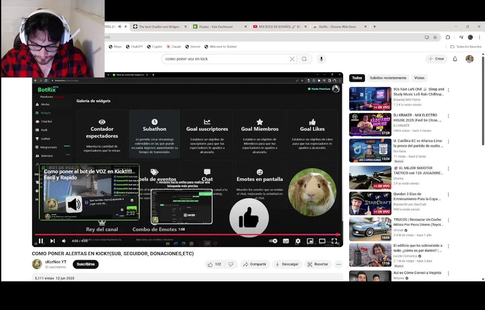Image resolution: width=485 pixels, height=310 pixels.
Task: Click the guinea pig channel end-screen avatar
Action: (x=312, y=192)
